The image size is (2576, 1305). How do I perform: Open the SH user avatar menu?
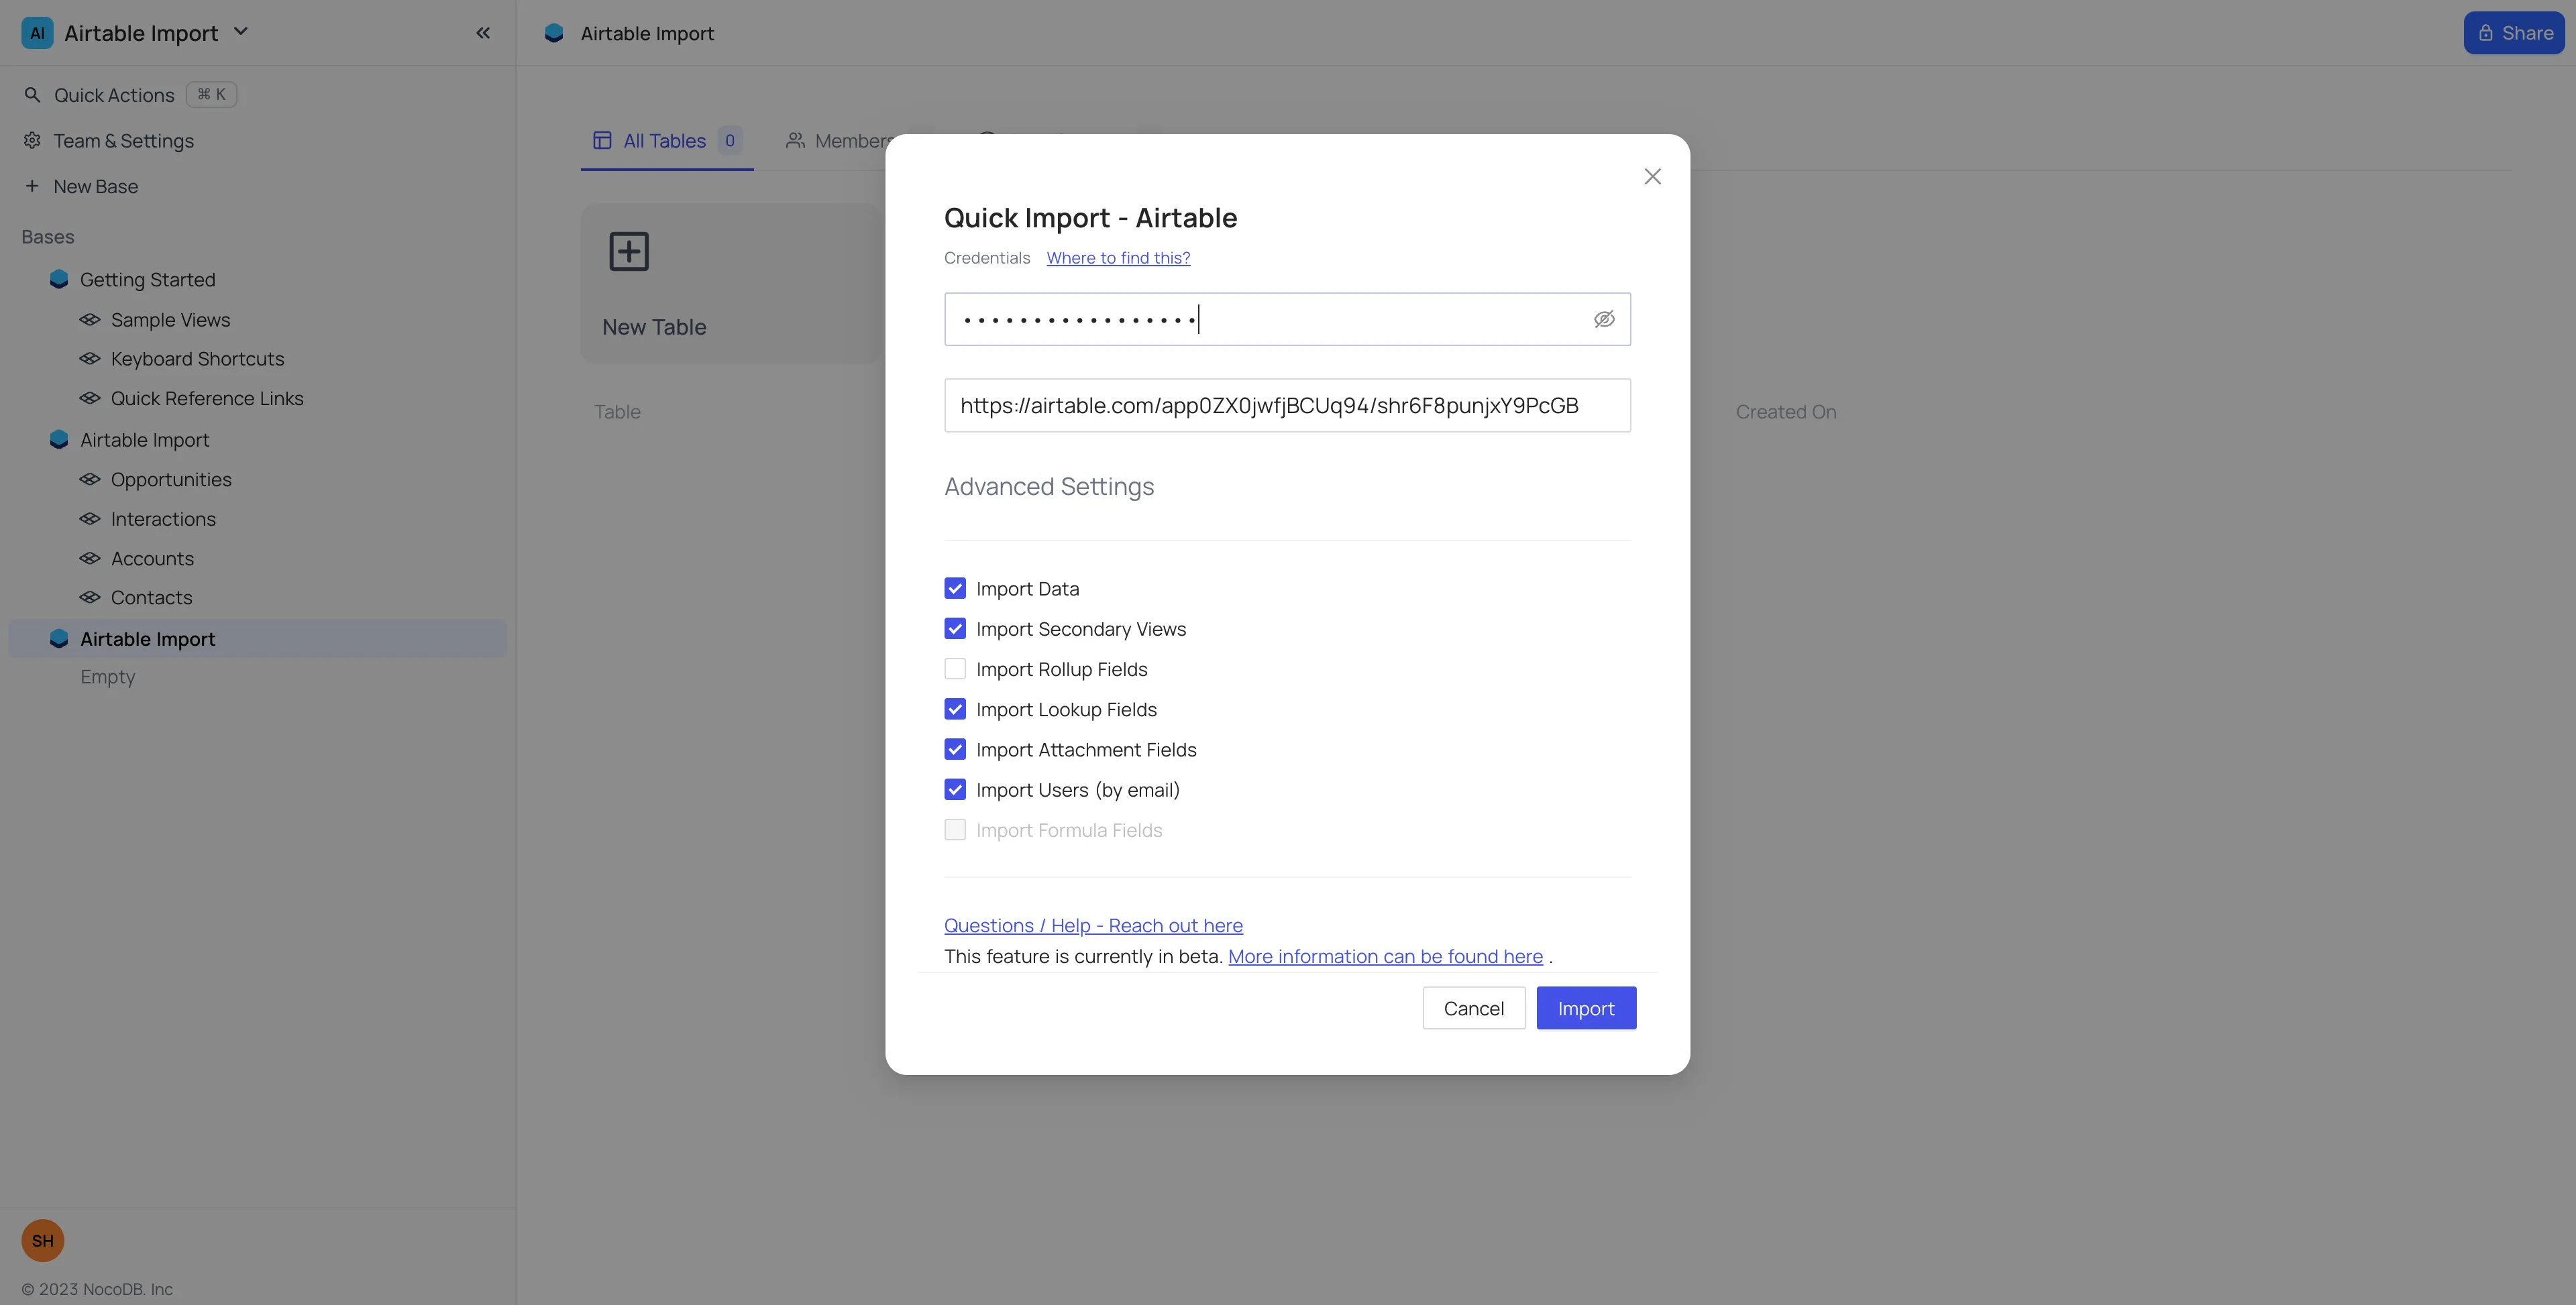click(42, 1240)
